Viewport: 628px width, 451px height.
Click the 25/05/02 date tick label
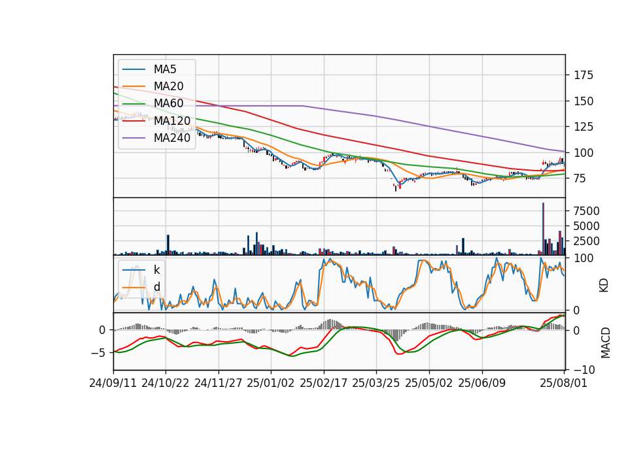coord(429,383)
